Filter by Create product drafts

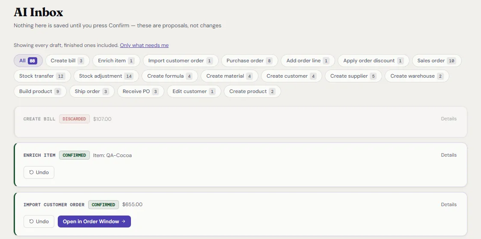click(x=252, y=91)
